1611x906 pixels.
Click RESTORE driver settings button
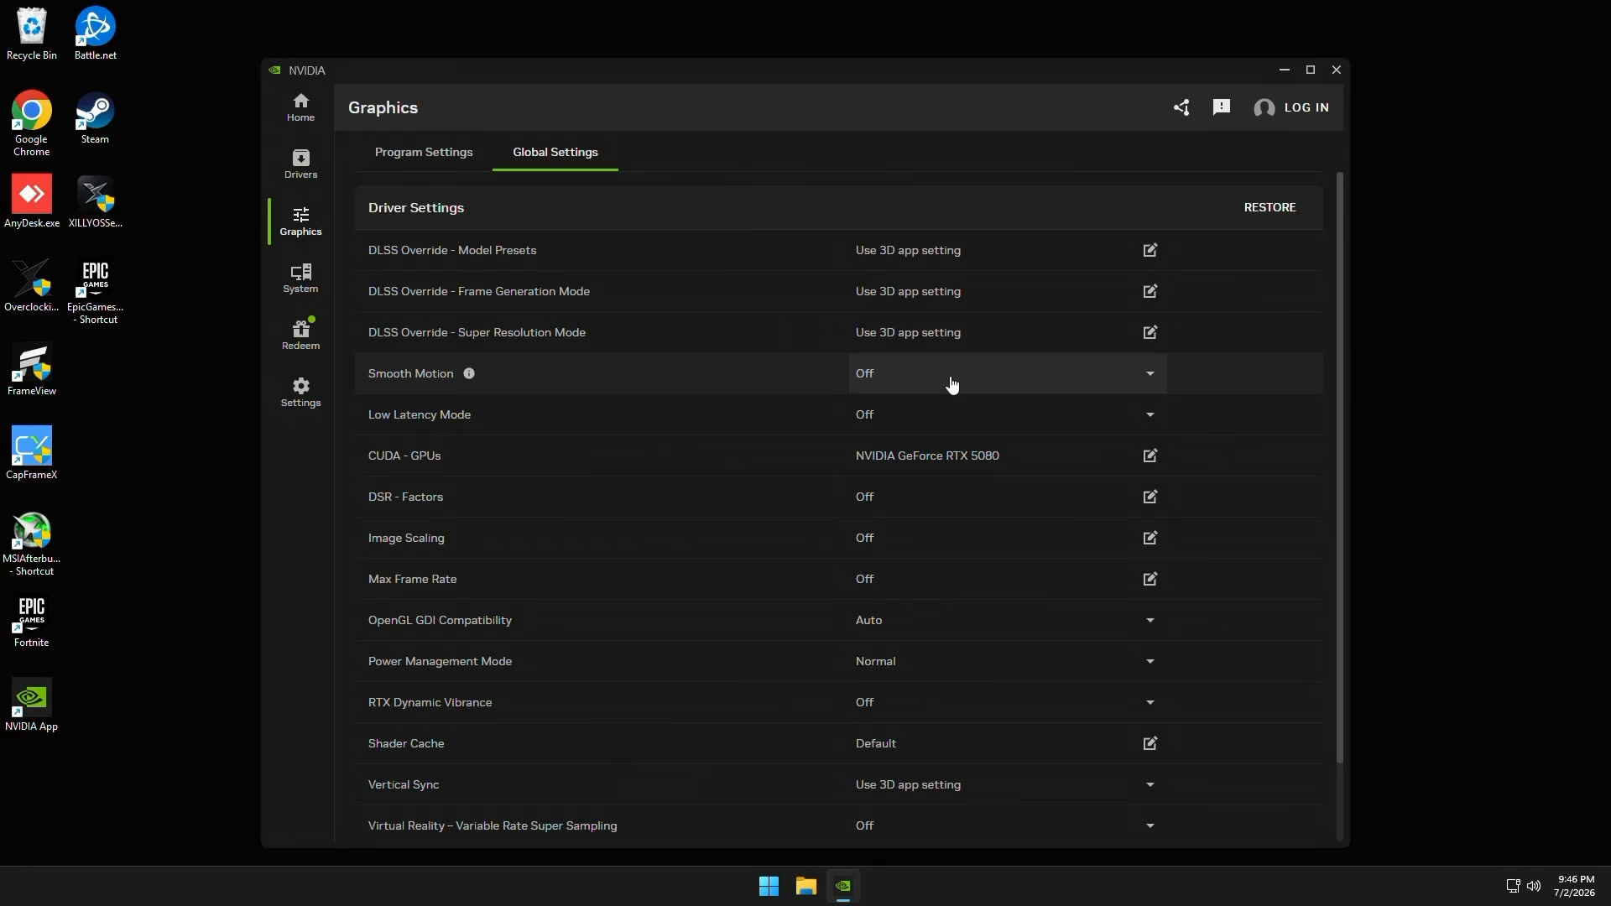click(x=1270, y=207)
